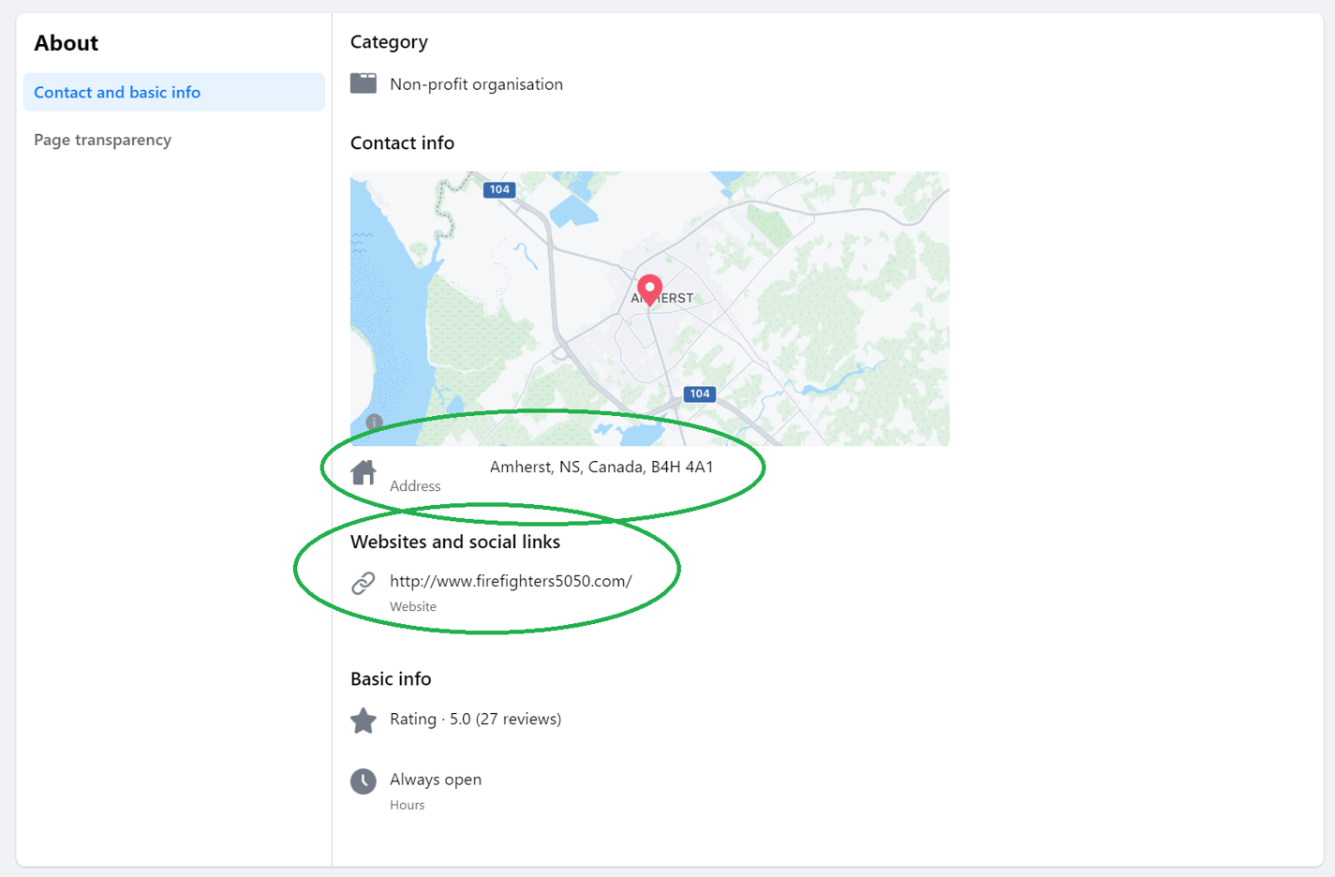Click the Non-profit organisation category text

tap(476, 84)
